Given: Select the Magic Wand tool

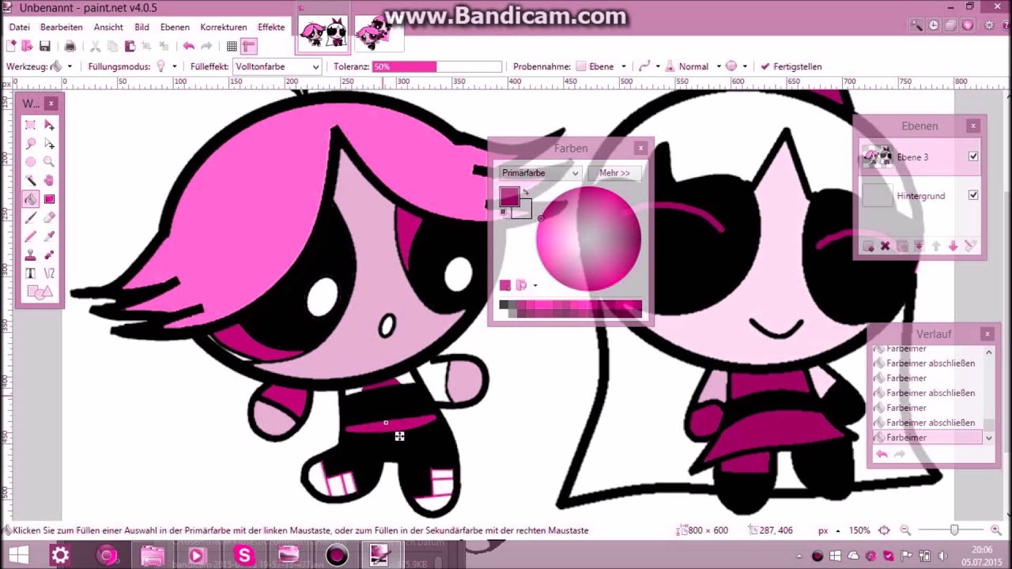Looking at the screenshot, I should [x=30, y=181].
